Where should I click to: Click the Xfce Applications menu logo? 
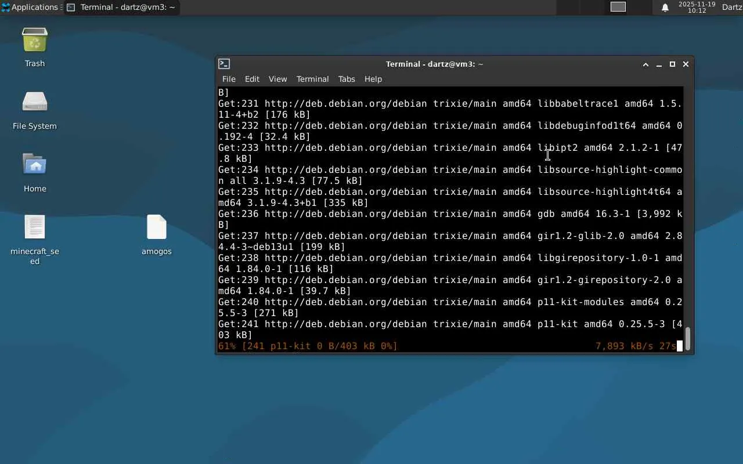(x=5, y=7)
